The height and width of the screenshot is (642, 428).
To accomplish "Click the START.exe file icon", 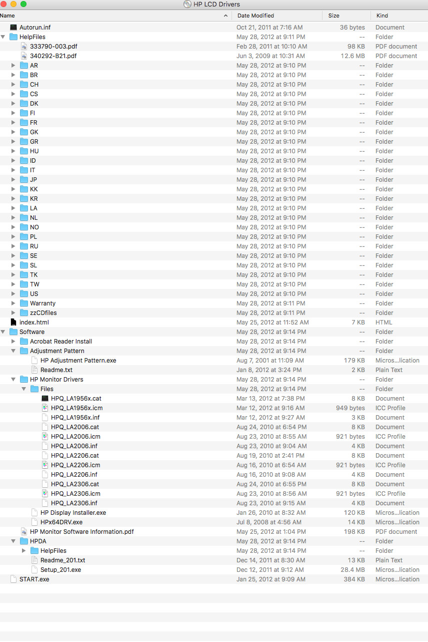I will coord(13,579).
